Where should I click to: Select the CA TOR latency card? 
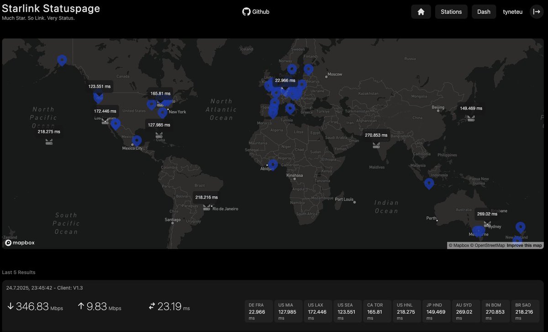coord(377,311)
